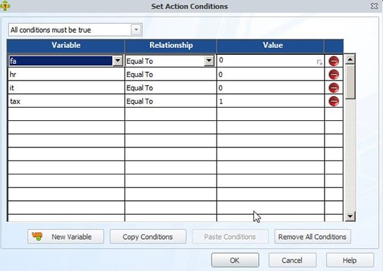The width and height of the screenshot is (383, 271).
Task: Click Equal To relationship in tax row
Action: [x=171, y=101]
